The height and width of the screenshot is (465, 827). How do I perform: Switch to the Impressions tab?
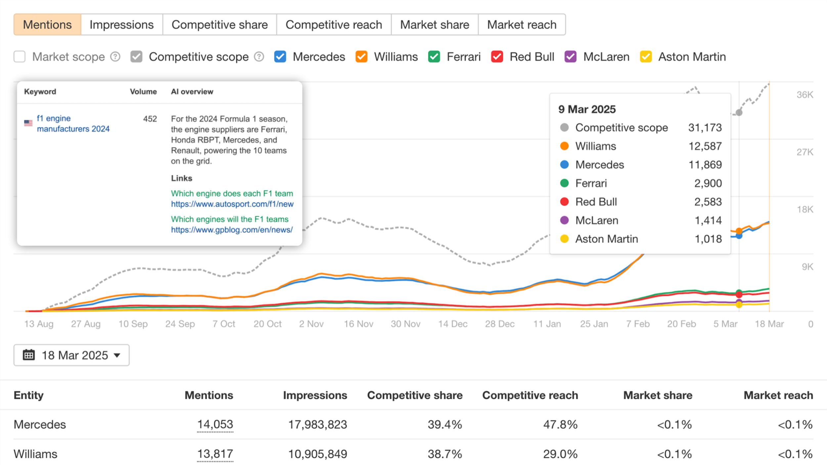tap(121, 24)
